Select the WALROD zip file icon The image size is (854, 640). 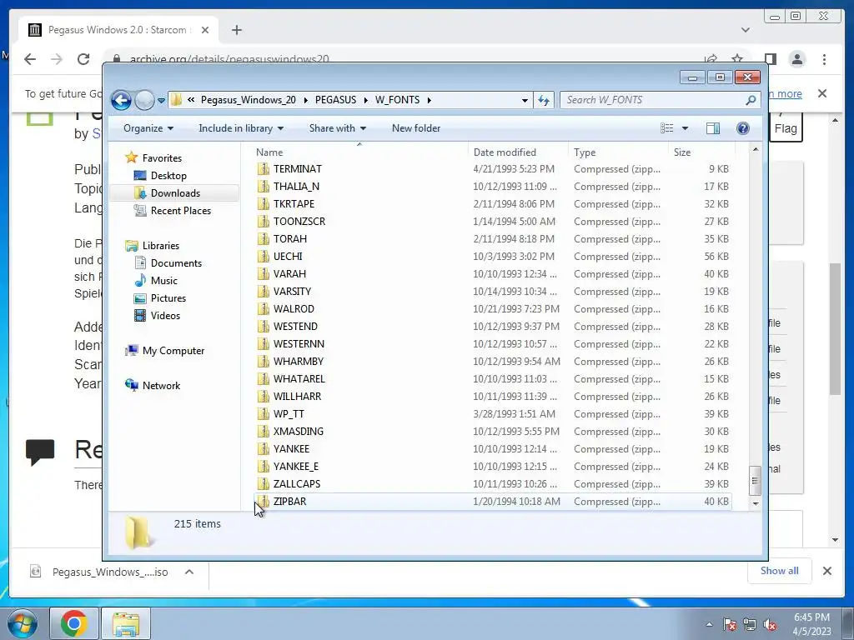pyautogui.click(x=263, y=309)
